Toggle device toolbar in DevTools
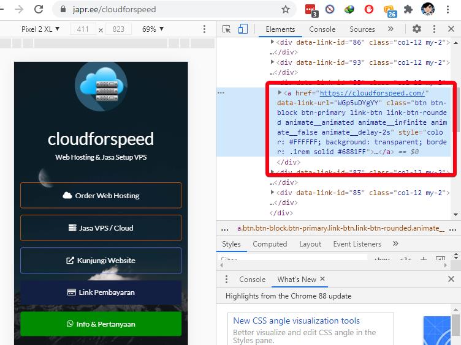 point(243,29)
